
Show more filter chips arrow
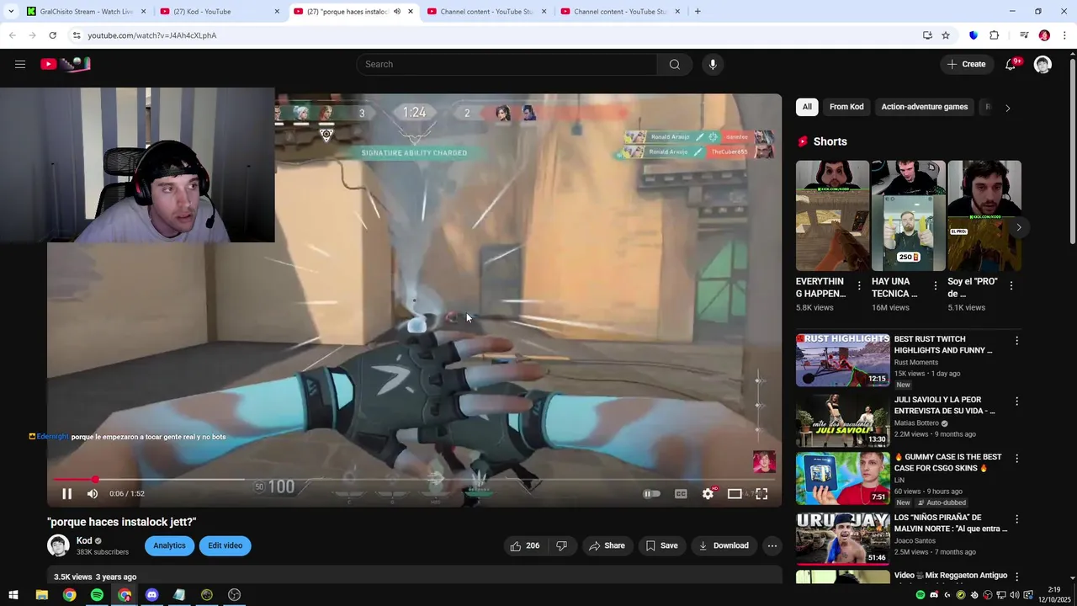1007,108
